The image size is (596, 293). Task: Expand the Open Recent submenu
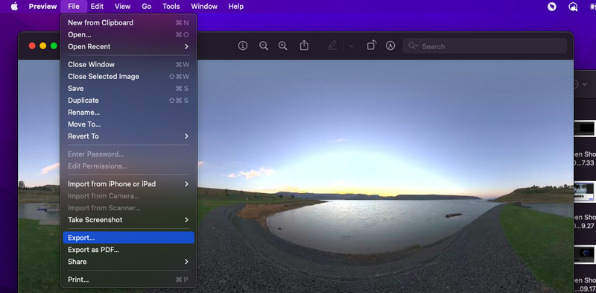coord(128,46)
